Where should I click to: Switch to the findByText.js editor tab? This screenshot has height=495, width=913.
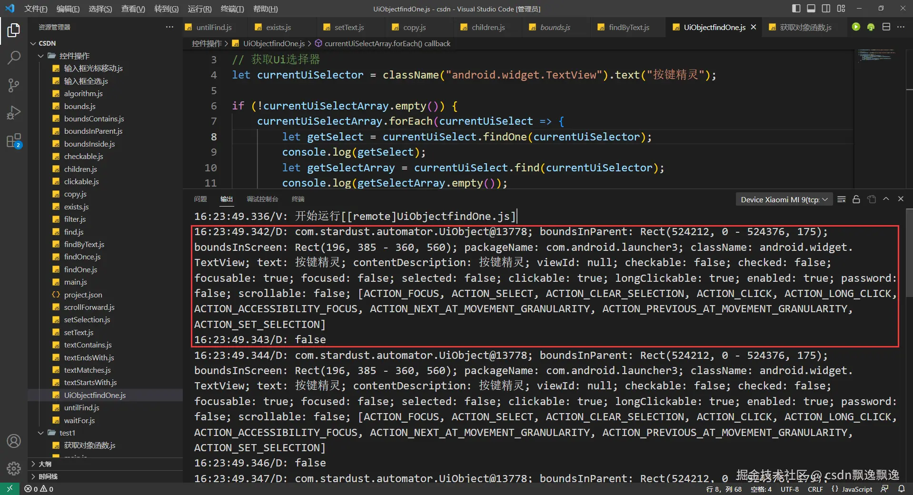point(628,27)
